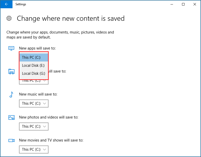Click the music note icon
Screen dimensions: 201x157
11,94
